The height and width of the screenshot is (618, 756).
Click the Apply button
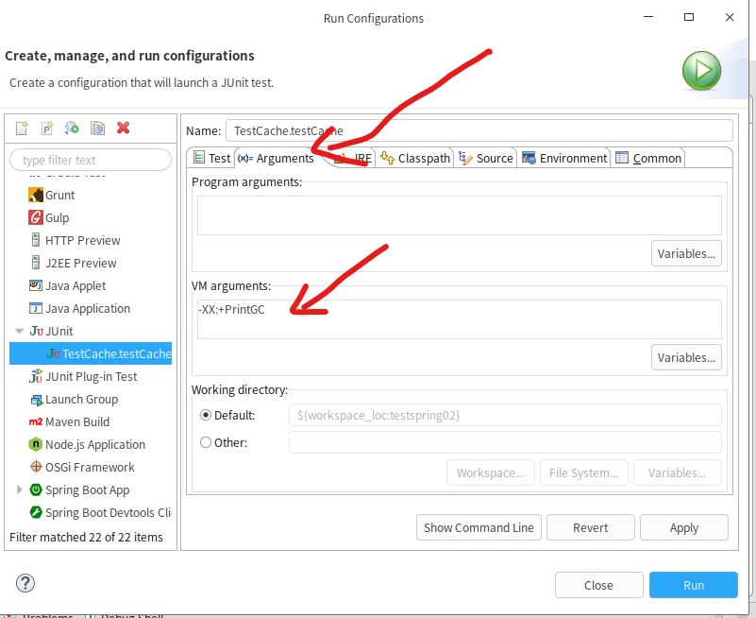point(683,527)
